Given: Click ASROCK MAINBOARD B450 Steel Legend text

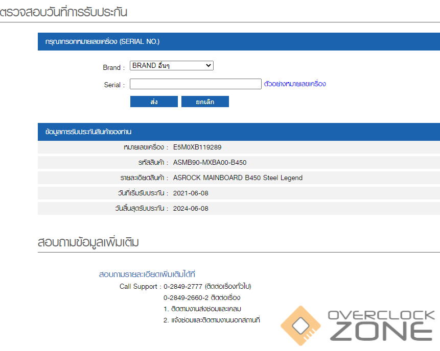Looking at the screenshot, I should (238, 178).
